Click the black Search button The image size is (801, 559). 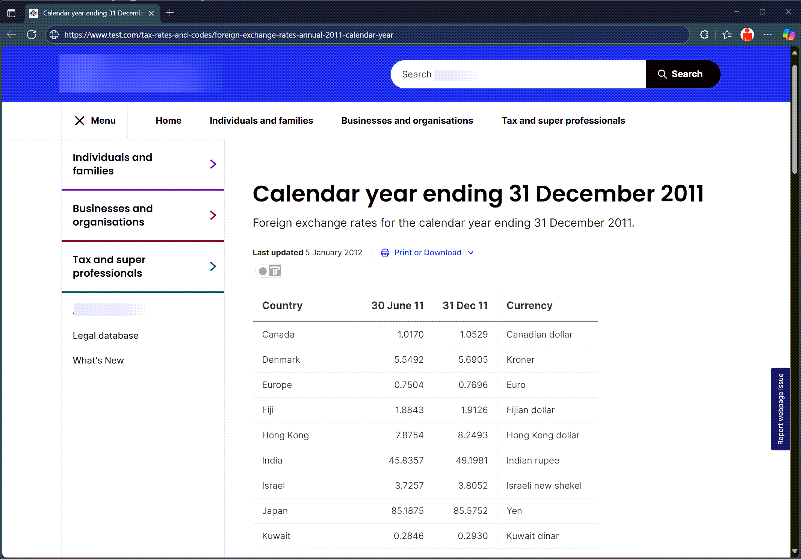(682, 74)
